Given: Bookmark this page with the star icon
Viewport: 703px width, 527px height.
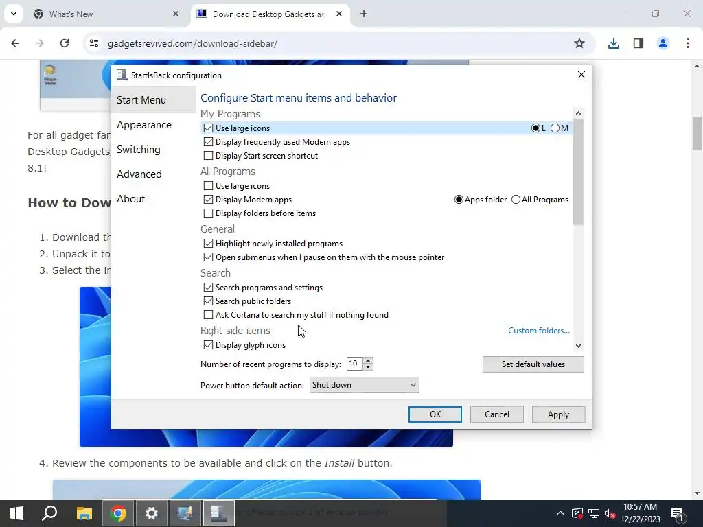Looking at the screenshot, I should point(579,43).
